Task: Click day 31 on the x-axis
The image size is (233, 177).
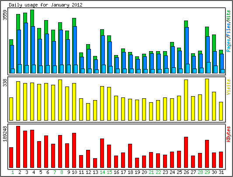Action: 221,172
